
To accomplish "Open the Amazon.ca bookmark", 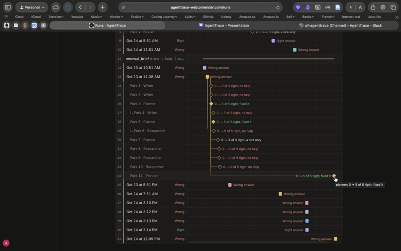I will coord(247,16).
